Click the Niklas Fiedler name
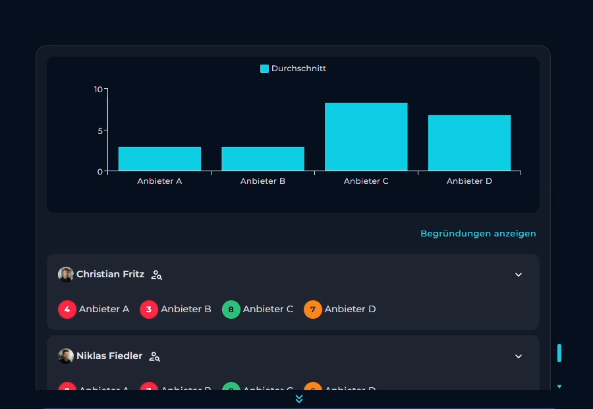The image size is (593, 409). tap(109, 356)
